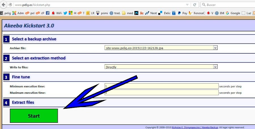Viewport: 255px width, 129px height.
Task: Open the cPanel T bookmark
Action: [81, 13]
